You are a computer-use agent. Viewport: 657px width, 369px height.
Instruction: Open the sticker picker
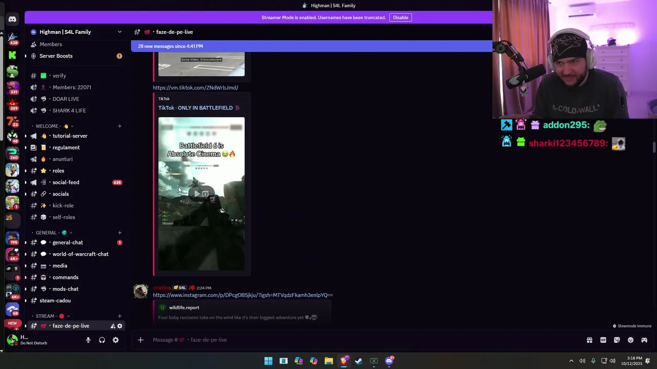coord(617,340)
